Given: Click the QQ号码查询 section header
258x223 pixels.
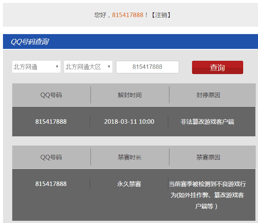Looking at the screenshot, I should point(30,41).
